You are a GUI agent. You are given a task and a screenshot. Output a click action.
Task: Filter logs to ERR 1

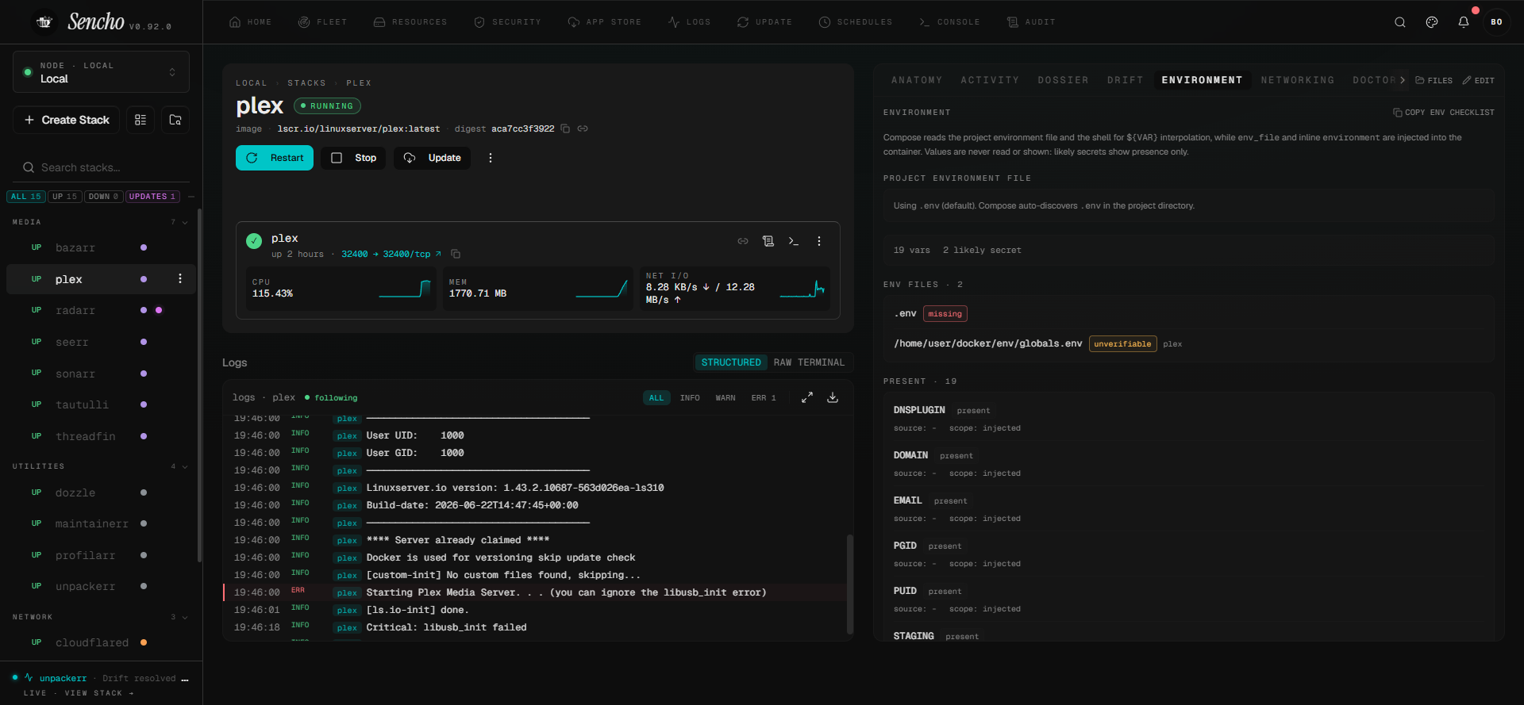(x=764, y=398)
